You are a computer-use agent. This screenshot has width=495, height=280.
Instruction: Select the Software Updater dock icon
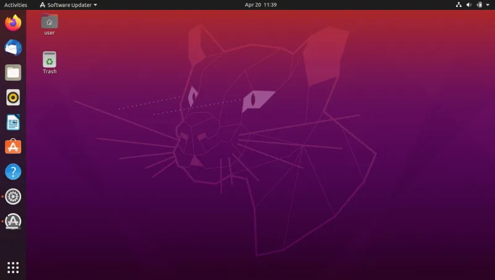click(x=13, y=221)
